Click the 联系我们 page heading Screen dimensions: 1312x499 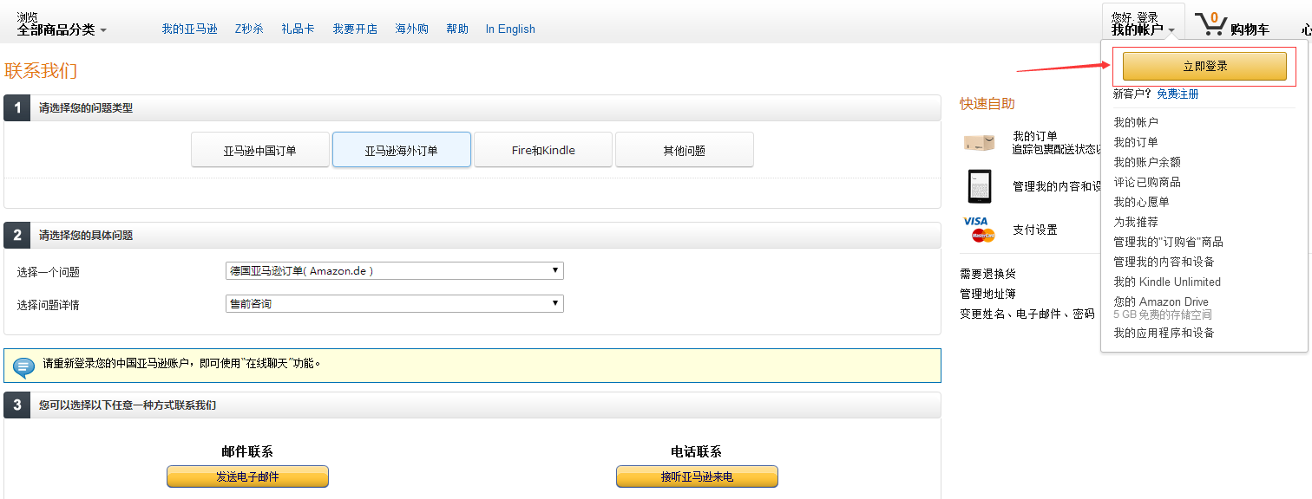[x=41, y=71]
